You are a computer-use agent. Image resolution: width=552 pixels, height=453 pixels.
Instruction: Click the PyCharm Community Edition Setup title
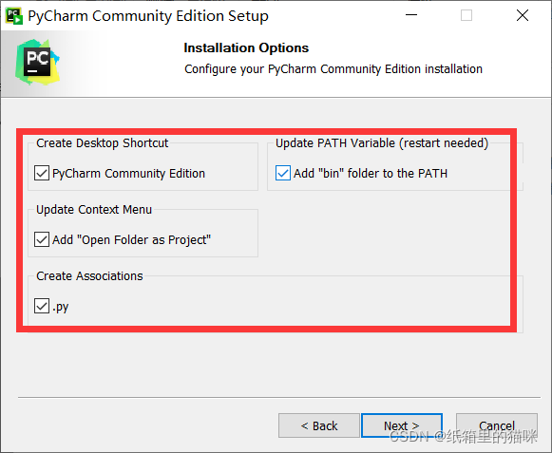pos(148,16)
